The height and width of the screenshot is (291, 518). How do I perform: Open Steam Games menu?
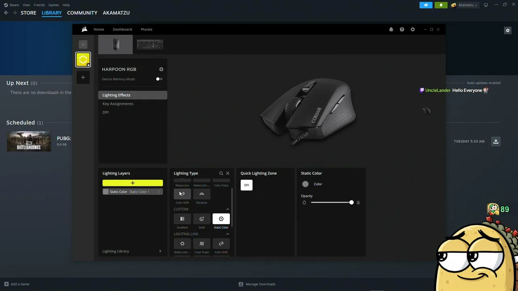point(53,5)
